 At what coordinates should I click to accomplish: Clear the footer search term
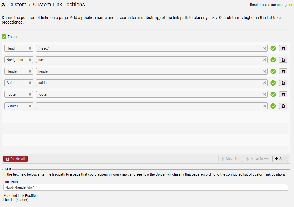[x=264, y=94]
